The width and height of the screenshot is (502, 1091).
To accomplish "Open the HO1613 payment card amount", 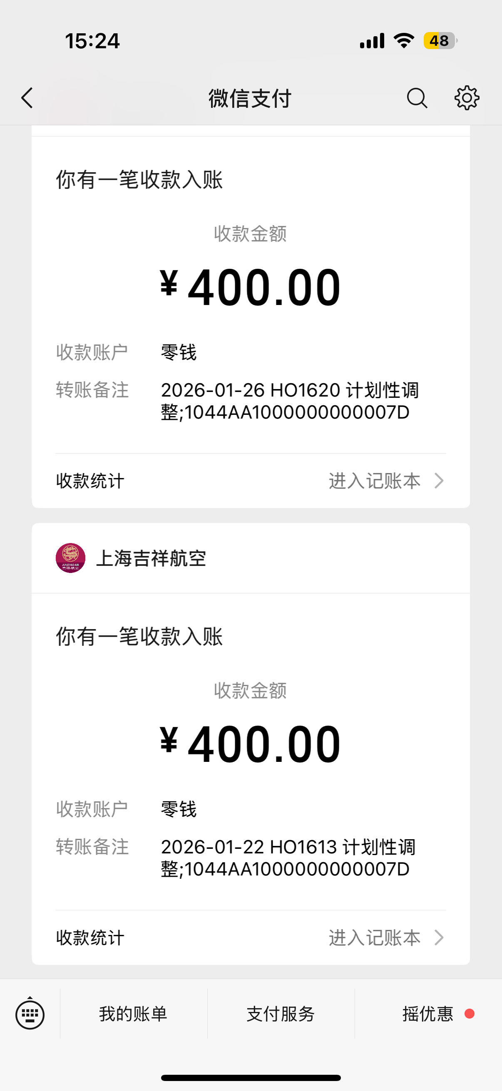I will 251,744.
